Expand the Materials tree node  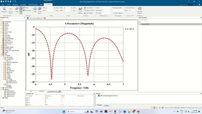click(x=1, y=25)
